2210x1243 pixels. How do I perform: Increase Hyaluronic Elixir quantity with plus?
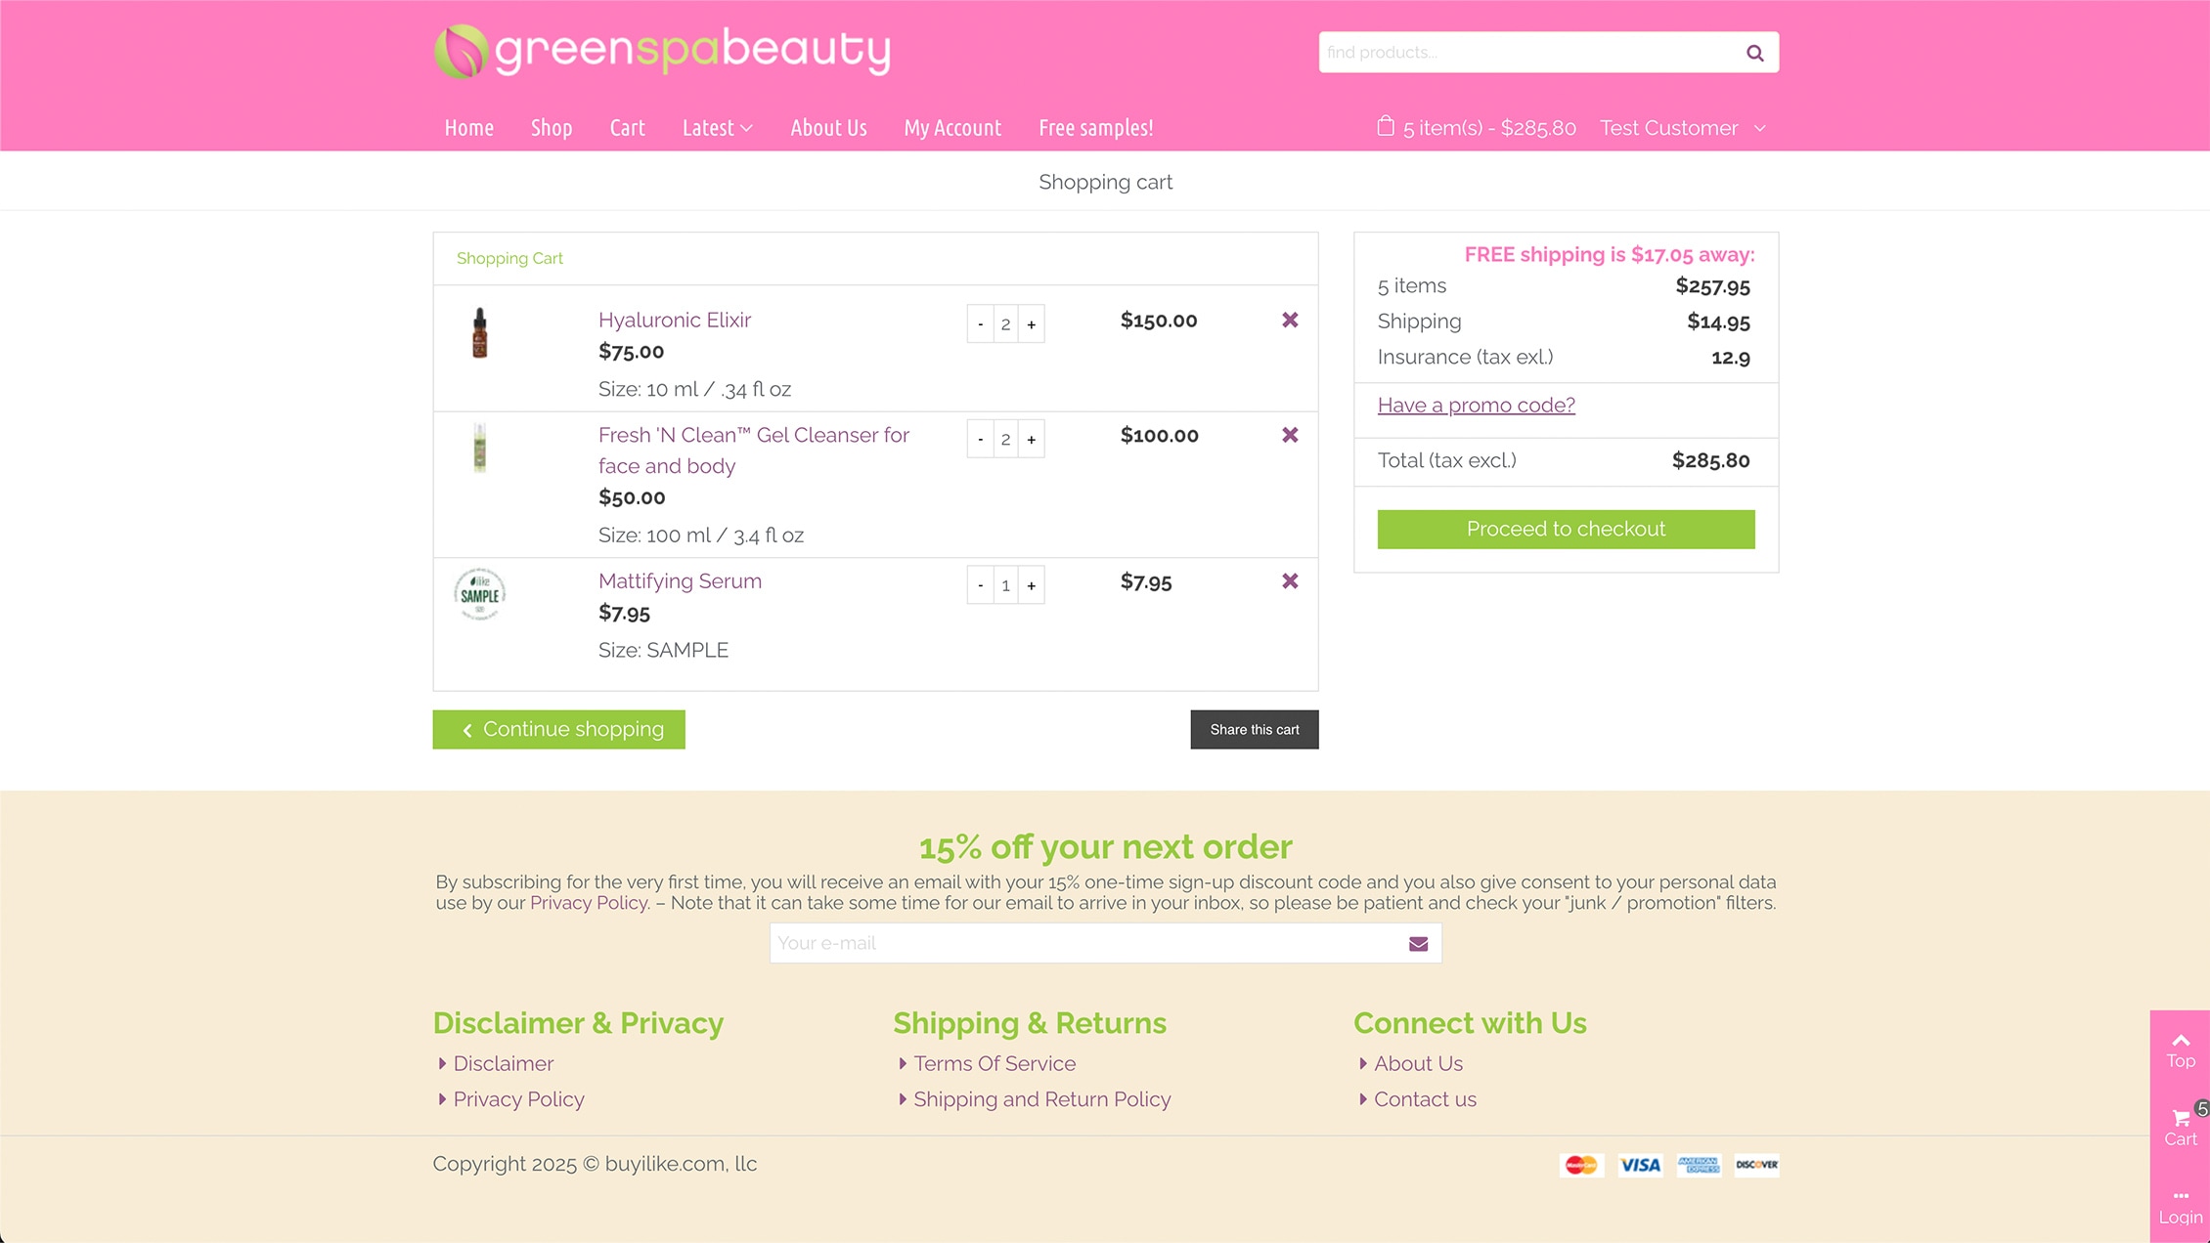click(1031, 324)
